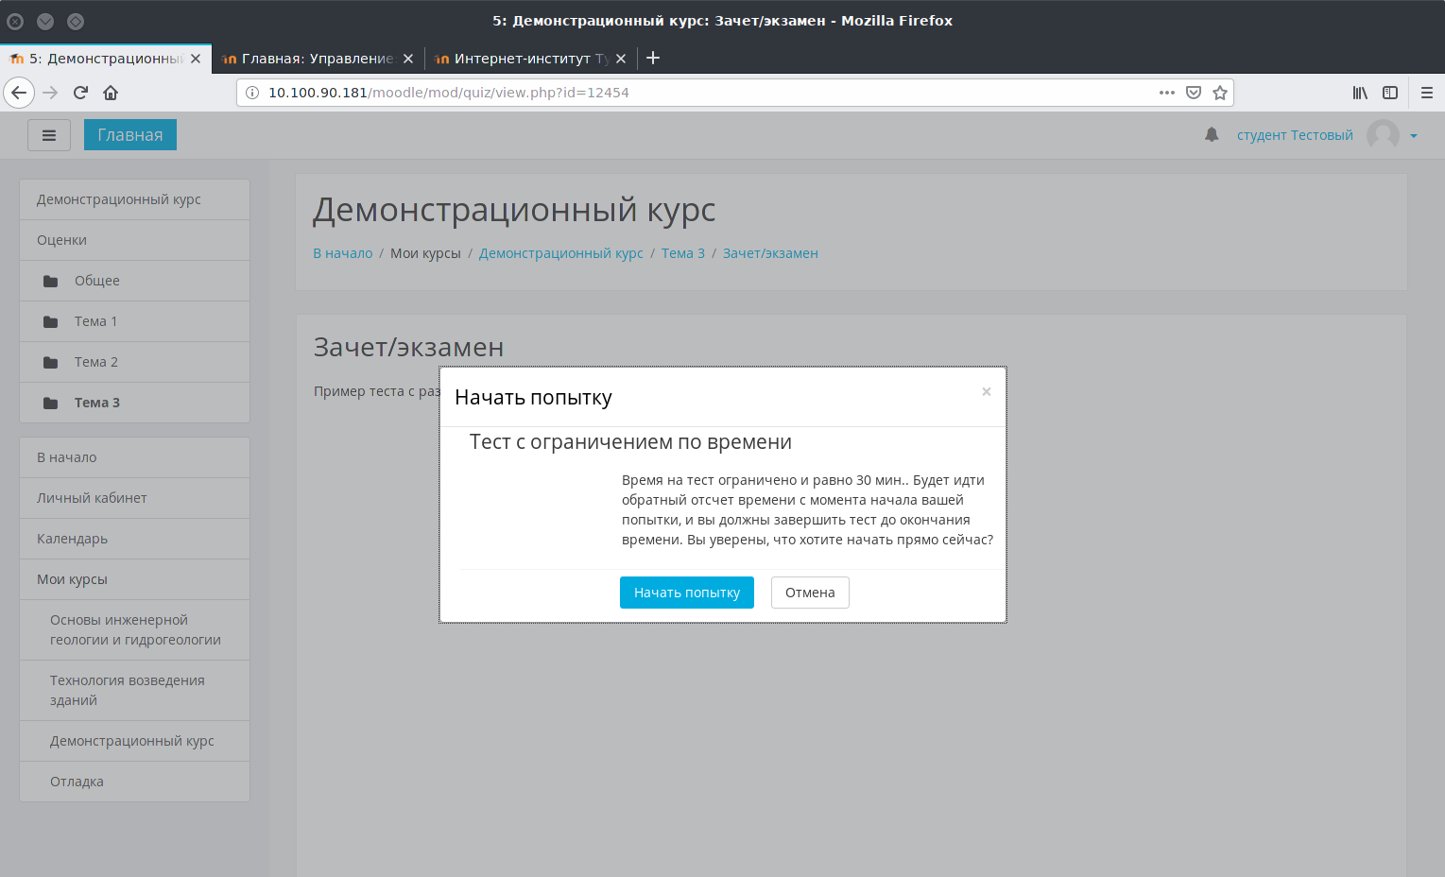This screenshot has height=877, width=1445.
Task: Reload the current page
Action: click(x=80, y=93)
